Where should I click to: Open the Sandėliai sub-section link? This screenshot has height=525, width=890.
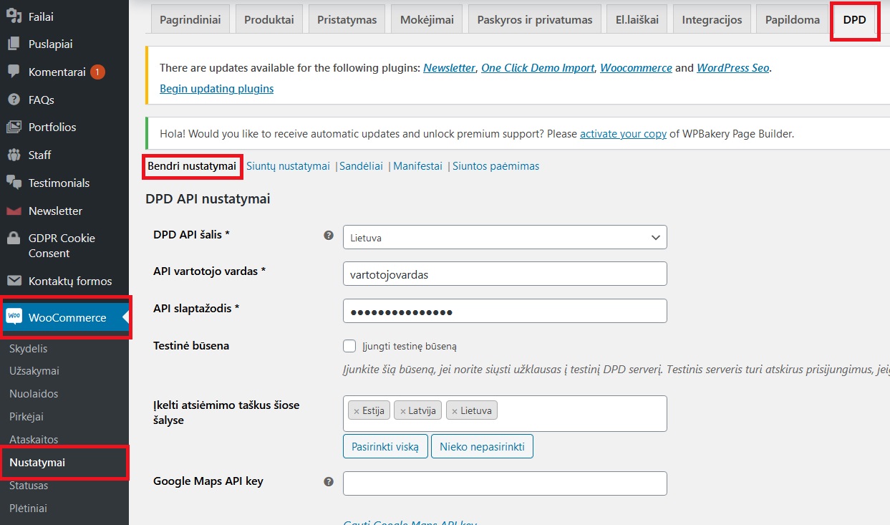(362, 166)
